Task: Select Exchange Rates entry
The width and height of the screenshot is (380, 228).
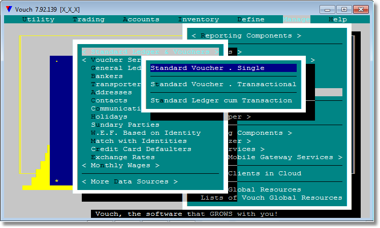Action: 123,157
